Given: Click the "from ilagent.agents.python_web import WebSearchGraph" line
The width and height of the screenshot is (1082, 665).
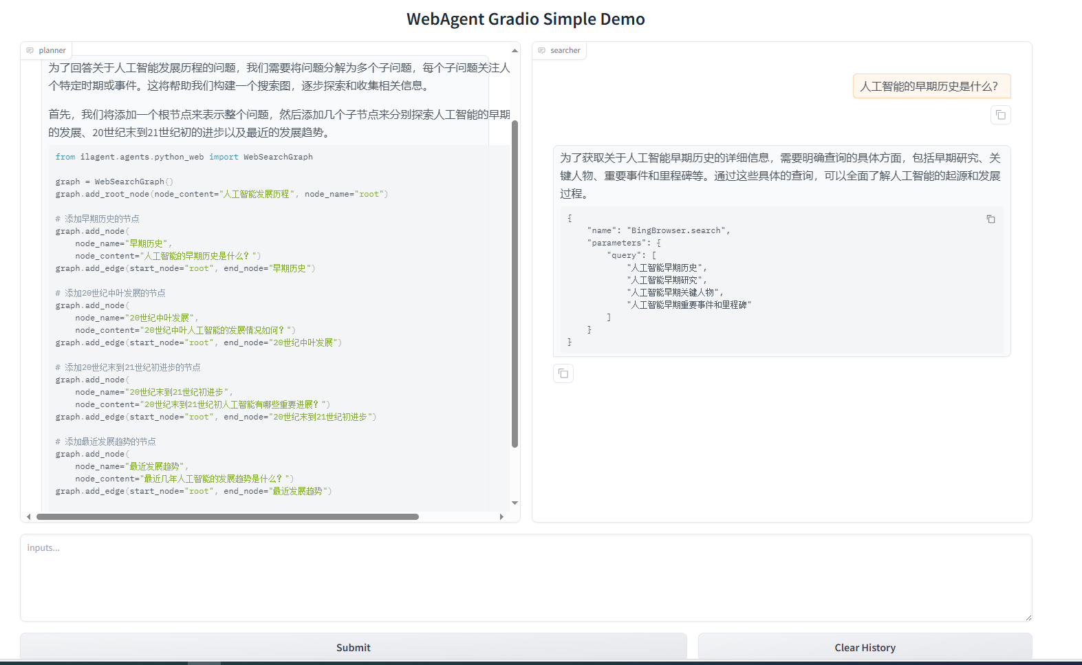Looking at the screenshot, I should click(x=184, y=157).
